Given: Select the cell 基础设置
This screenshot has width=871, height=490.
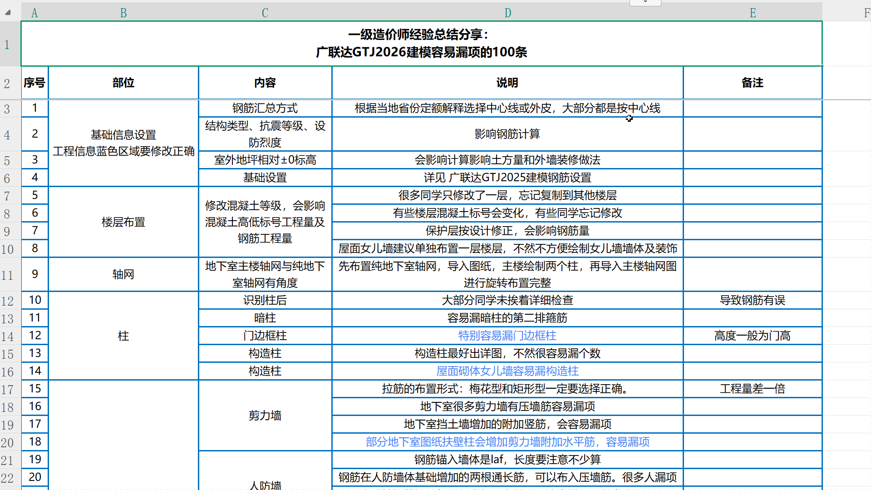Looking at the screenshot, I should click(x=265, y=178).
